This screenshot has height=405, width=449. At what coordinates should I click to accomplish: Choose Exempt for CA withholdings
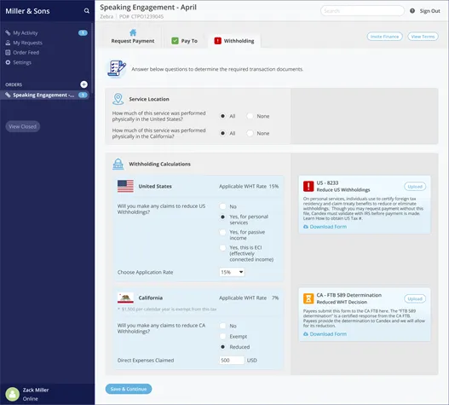(222, 336)
